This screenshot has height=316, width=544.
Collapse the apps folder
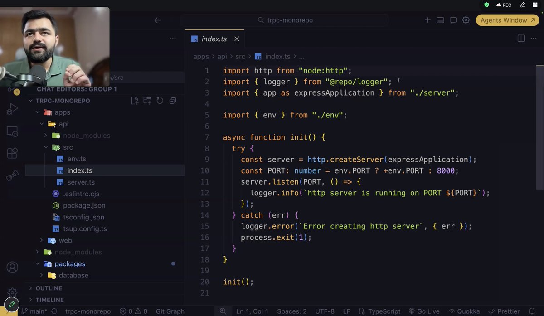point(37,112)
